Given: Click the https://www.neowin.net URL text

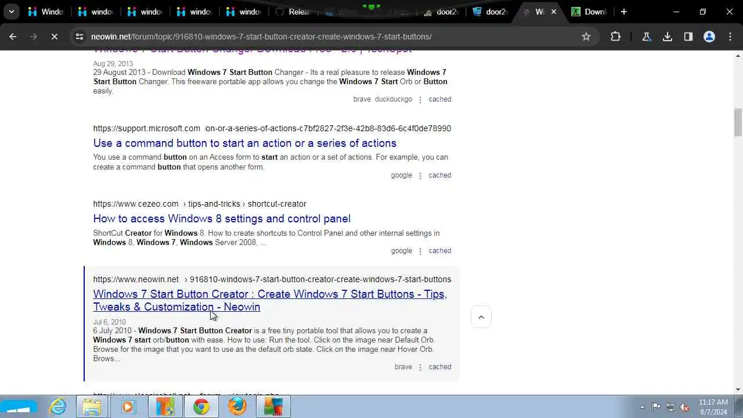Looking at the screenshot, I should [136, 279].
